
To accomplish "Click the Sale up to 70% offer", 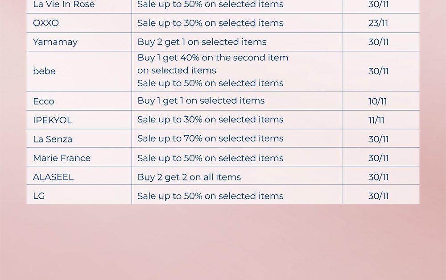I will pyautogui.click(x=210, y=138).
